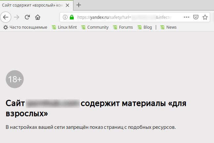
Task: Open the Community bookmark
Action: coord(95,27)
